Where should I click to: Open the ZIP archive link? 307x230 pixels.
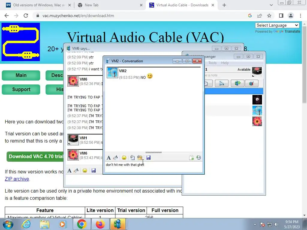17,179
